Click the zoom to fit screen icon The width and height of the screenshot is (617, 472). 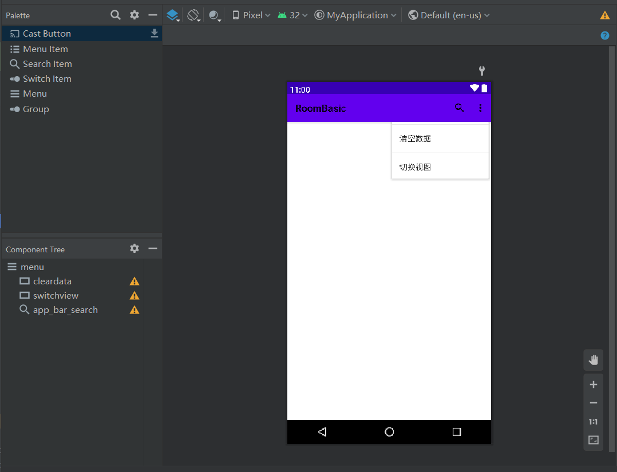pyautogui.click(x=594, y=440)
